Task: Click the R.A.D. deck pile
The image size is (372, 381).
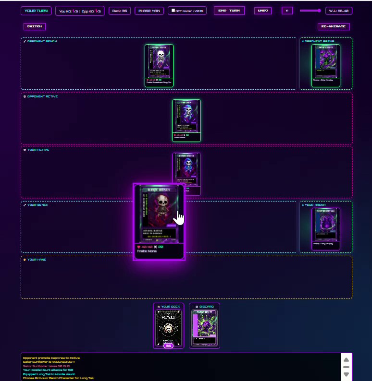Action: click(x=168, y=329)
